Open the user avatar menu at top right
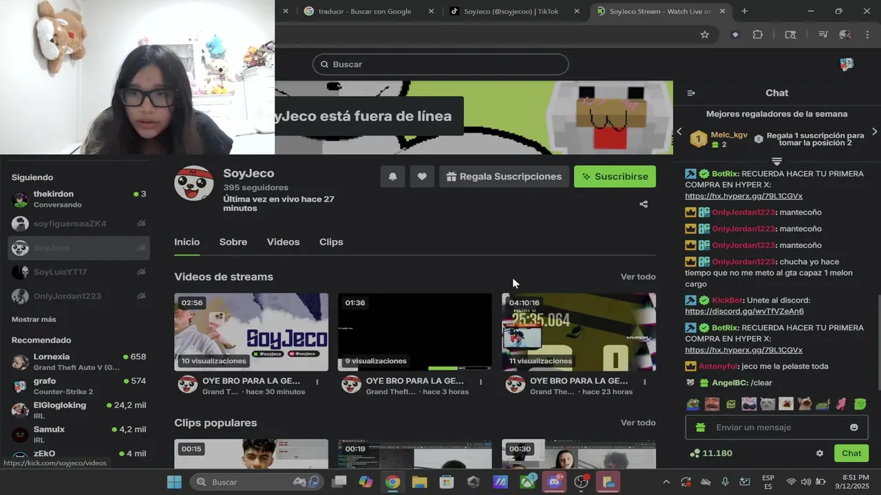 pos(847,64)
